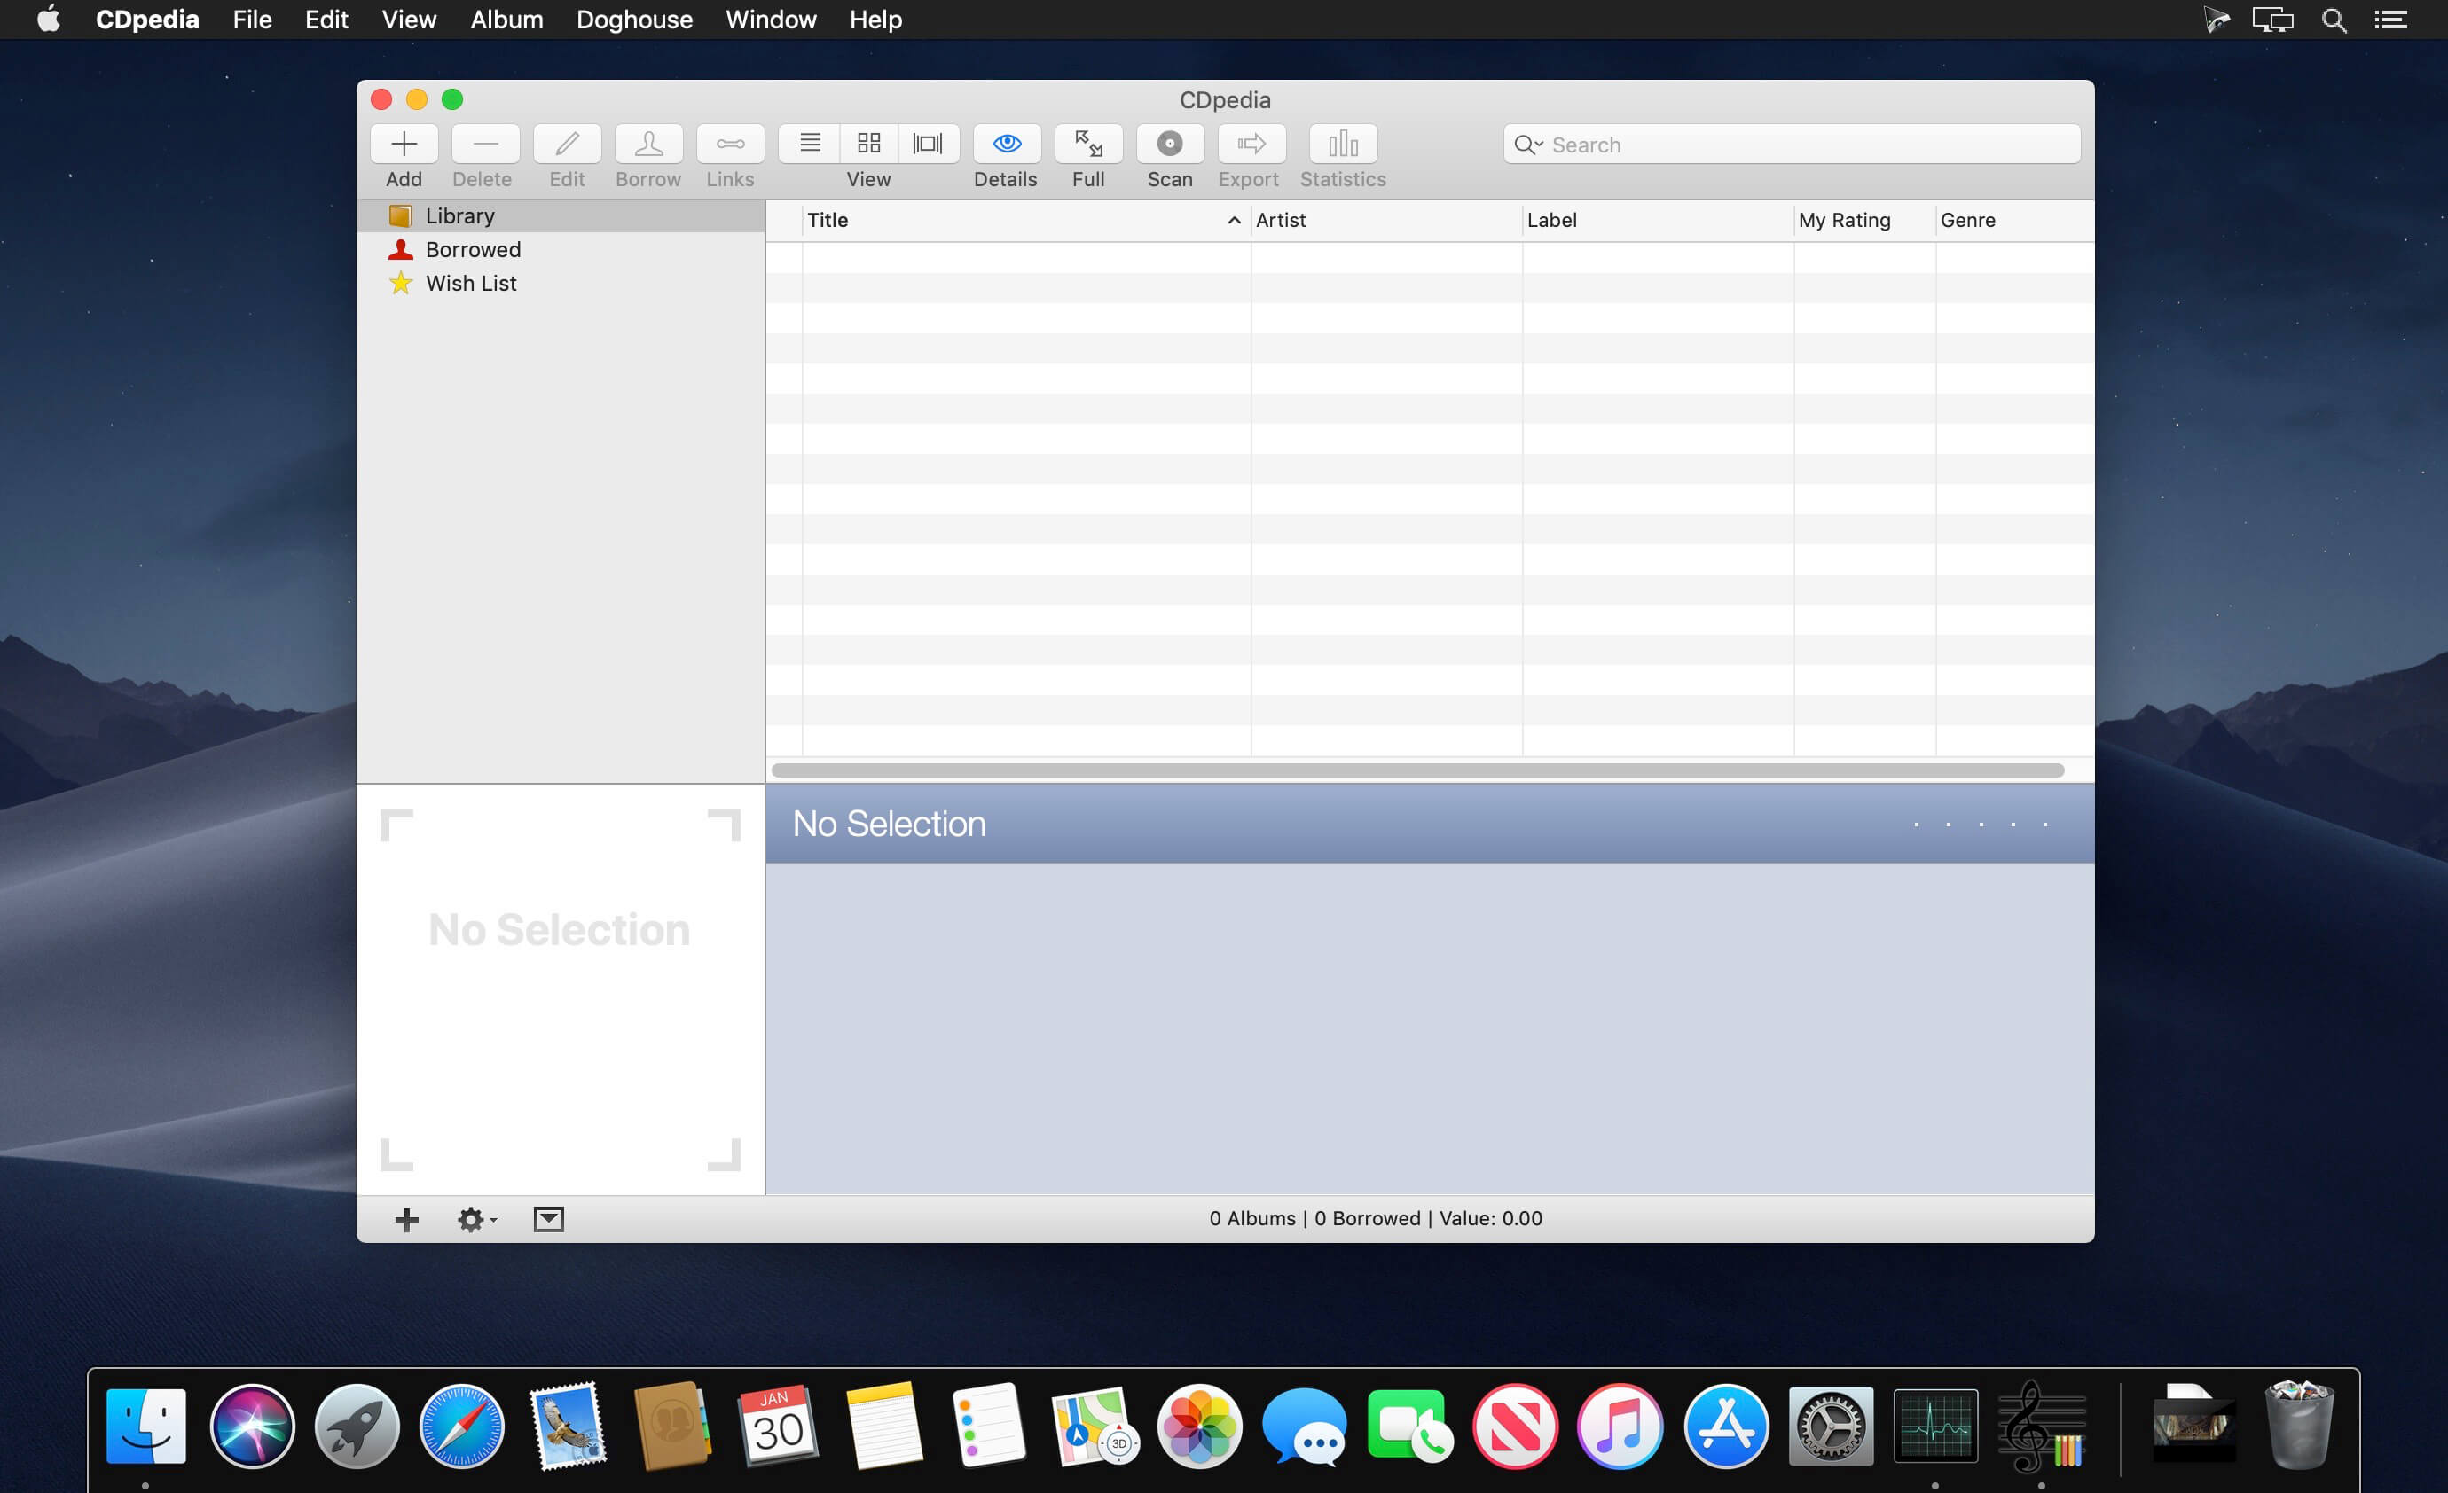
Task: Switch to cover flow view icon
Action: point(928,144)
